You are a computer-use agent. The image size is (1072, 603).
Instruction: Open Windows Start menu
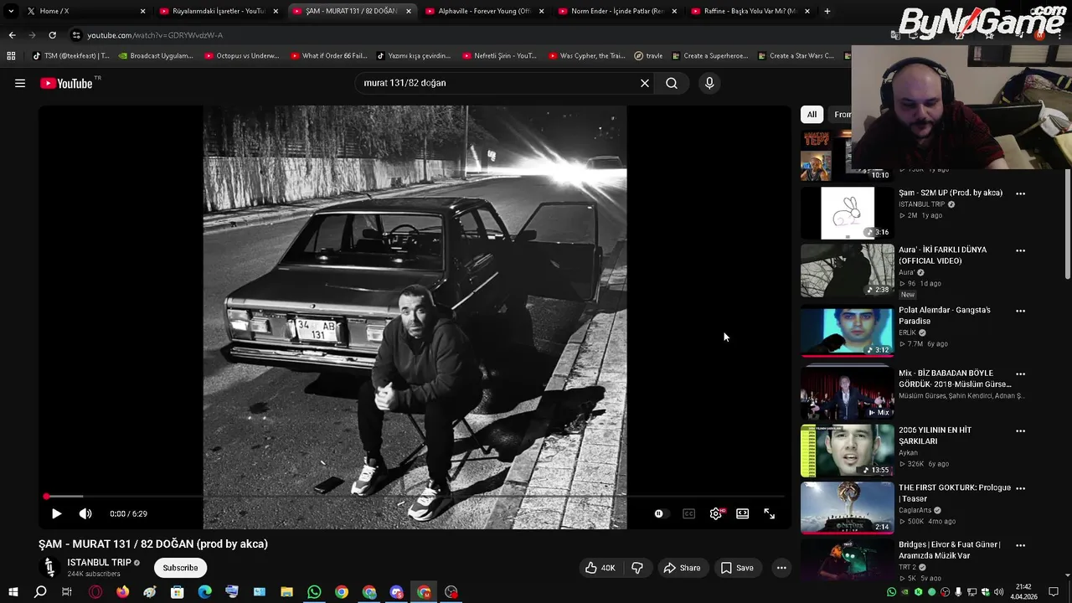tap(13, 592)
